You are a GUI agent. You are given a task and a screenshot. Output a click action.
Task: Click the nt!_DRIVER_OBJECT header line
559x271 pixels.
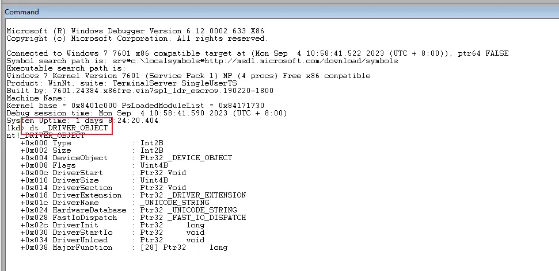point(46,135)
